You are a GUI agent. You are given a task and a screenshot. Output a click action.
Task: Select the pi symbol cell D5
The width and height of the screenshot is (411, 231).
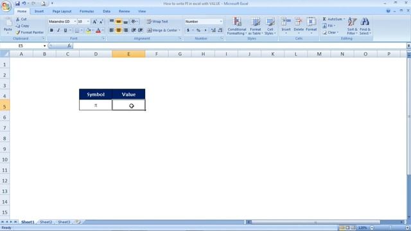(96, 105)
